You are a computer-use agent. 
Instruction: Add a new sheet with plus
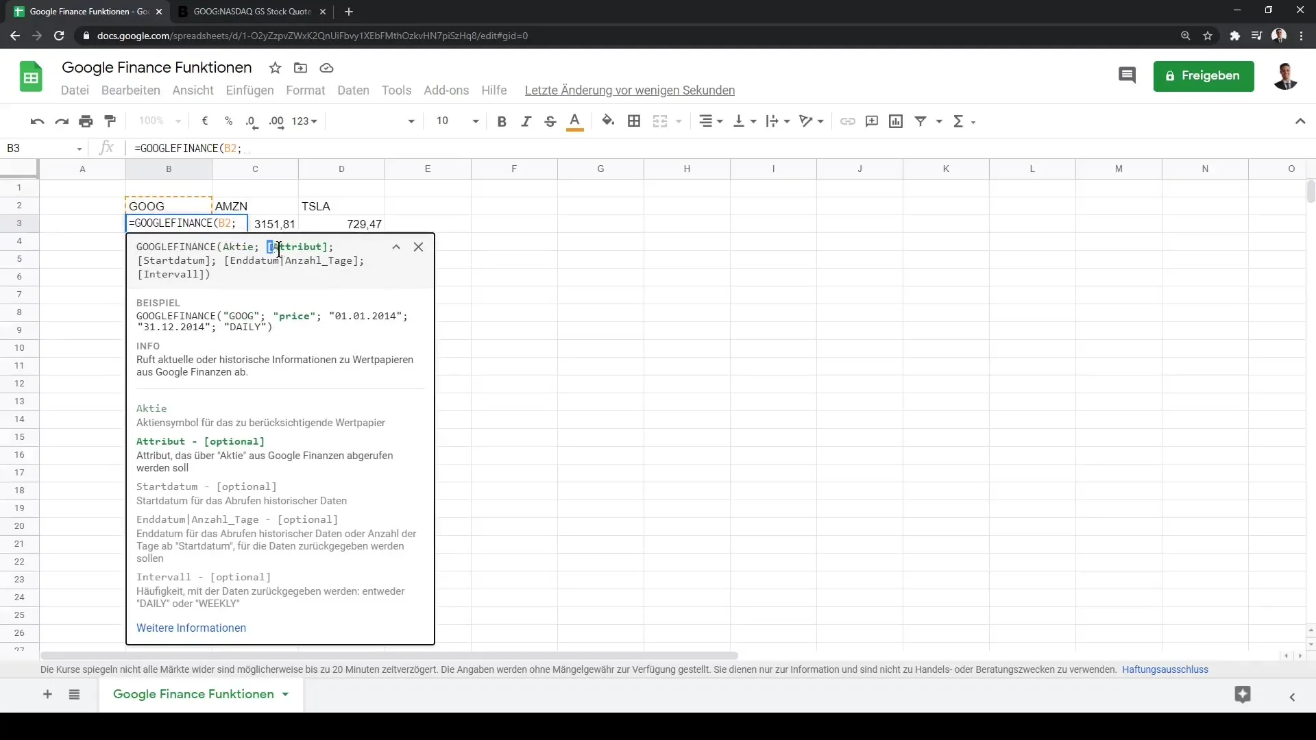[47, 695]
